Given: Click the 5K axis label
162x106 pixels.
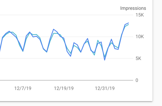Looking at the screenshot, I should point(138,58).
